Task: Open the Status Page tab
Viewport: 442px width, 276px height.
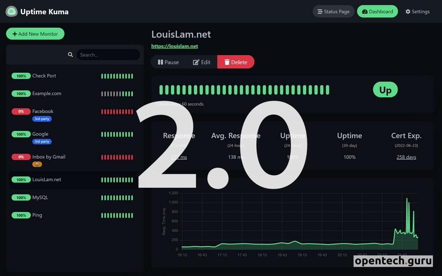Action: pos(333,12)
